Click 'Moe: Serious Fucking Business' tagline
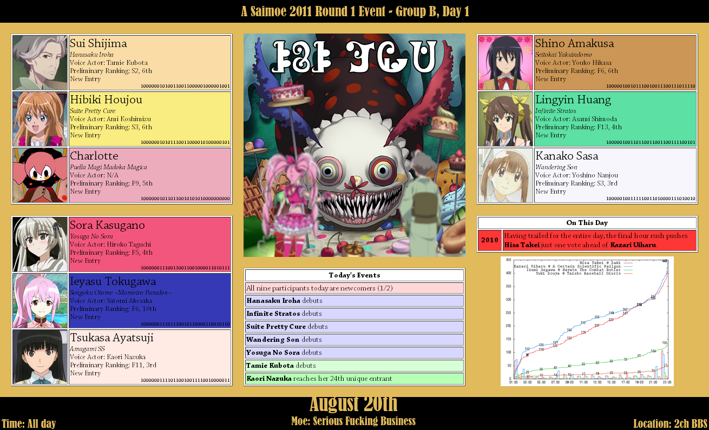 [x=353, y=421]
